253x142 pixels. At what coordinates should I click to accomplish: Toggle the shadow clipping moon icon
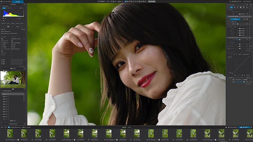pyautogui.click(x=3, y=18)
